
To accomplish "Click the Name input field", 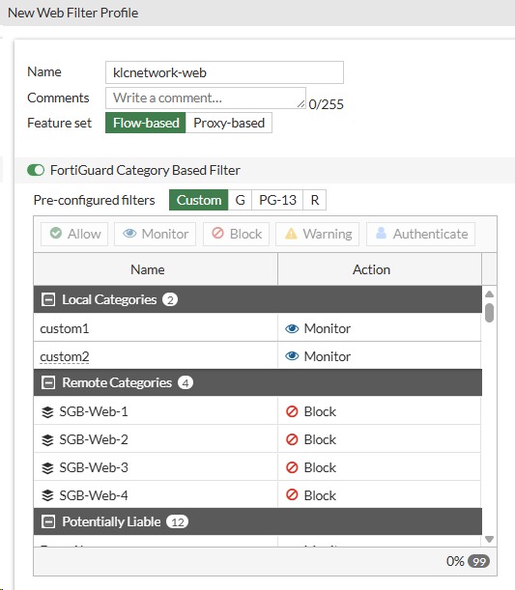I will [224, 72].
